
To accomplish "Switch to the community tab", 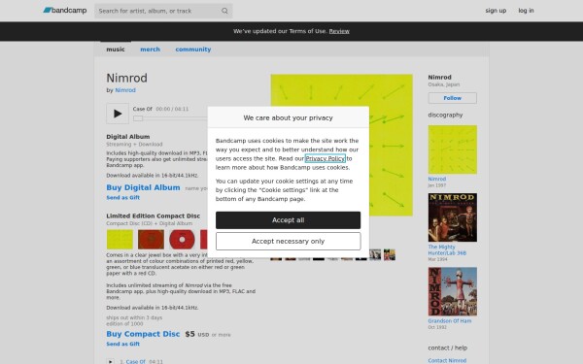I will pos(193,50).
